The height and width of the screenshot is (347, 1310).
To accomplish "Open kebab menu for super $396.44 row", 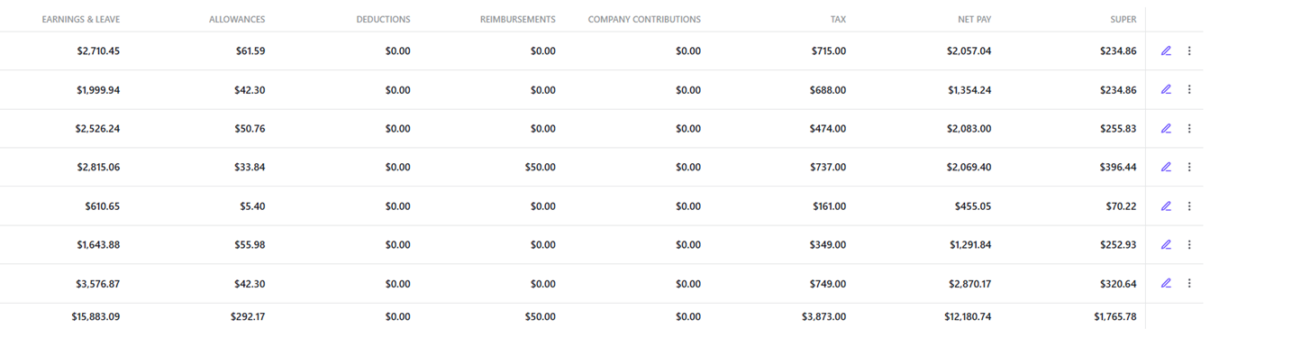I will [1189, 167].
